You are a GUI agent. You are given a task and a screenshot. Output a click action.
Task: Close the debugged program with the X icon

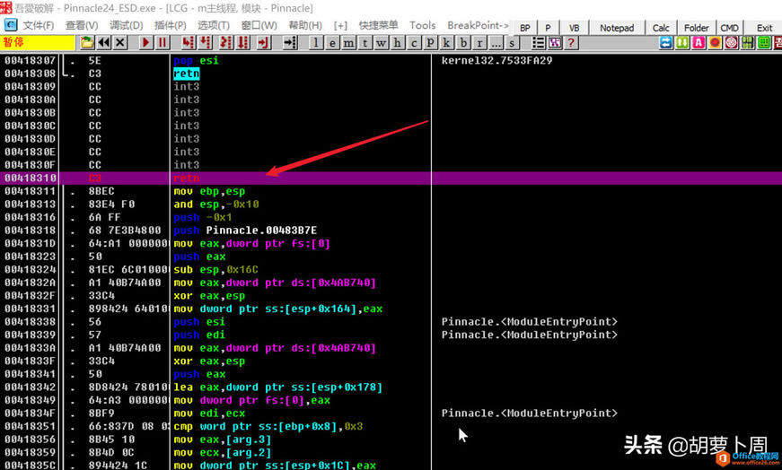point(120,43)
